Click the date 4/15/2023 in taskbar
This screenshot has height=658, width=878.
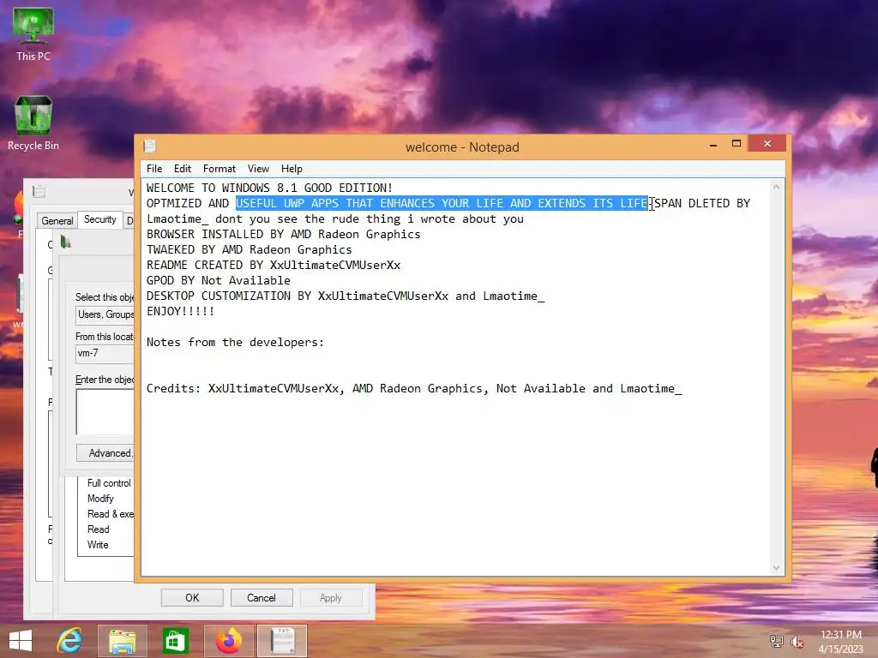tap(840, 649)
